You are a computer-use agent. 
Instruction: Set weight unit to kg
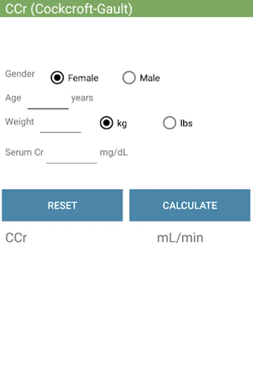click(x=107, y=123)
